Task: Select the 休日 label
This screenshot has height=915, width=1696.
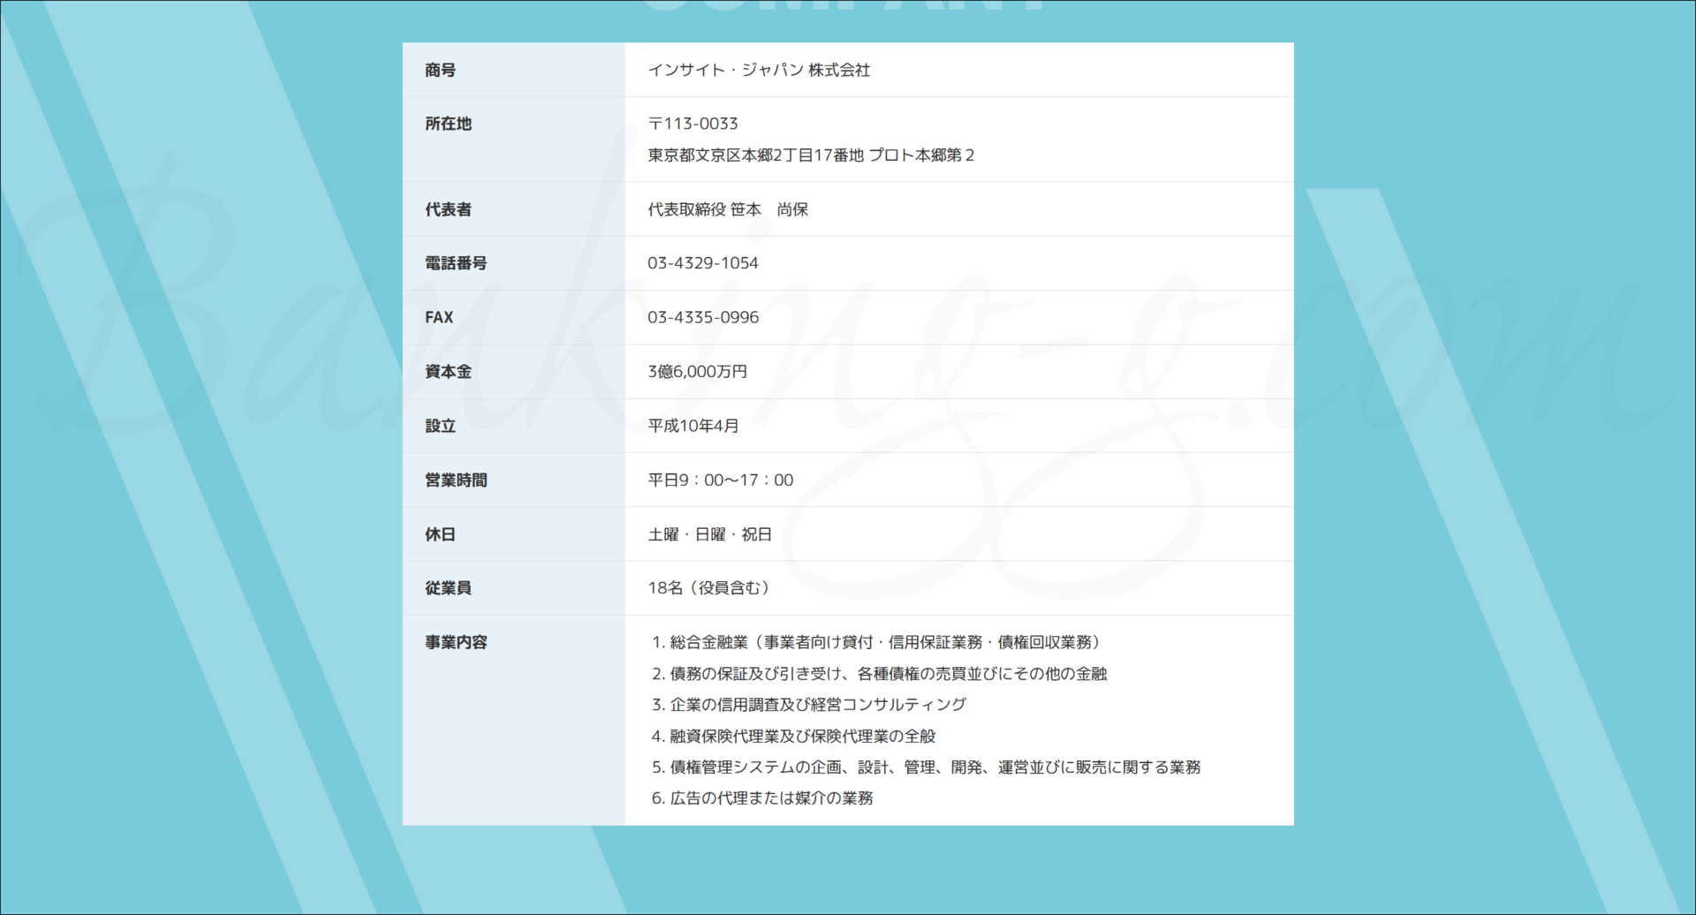Action: 440,534
